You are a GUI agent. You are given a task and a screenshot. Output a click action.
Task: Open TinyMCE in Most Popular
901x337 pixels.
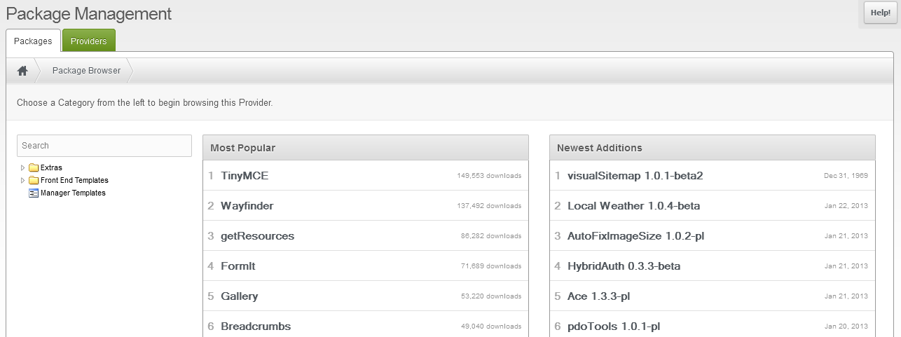click(x=245, y=176)
